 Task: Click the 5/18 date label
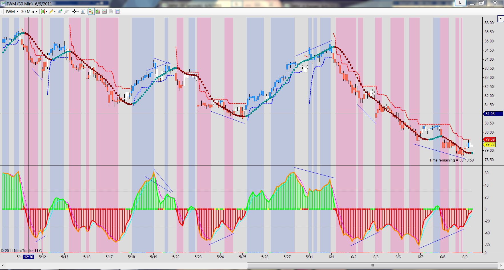[131, 257]
